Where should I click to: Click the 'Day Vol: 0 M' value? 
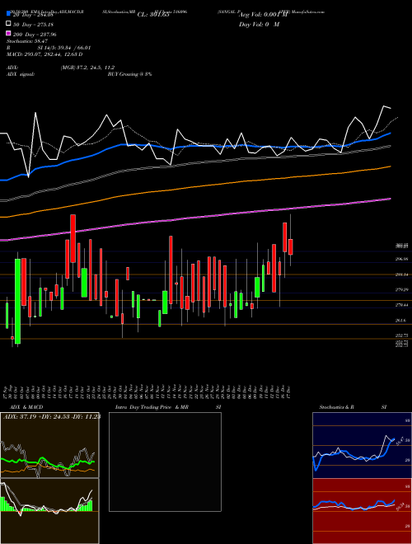point(259,24)
